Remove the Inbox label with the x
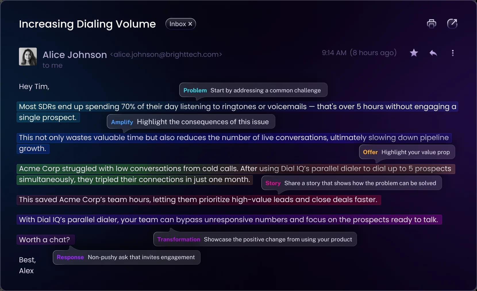The width and height of the screenshot is (477, 291). [x=190, y=24]
